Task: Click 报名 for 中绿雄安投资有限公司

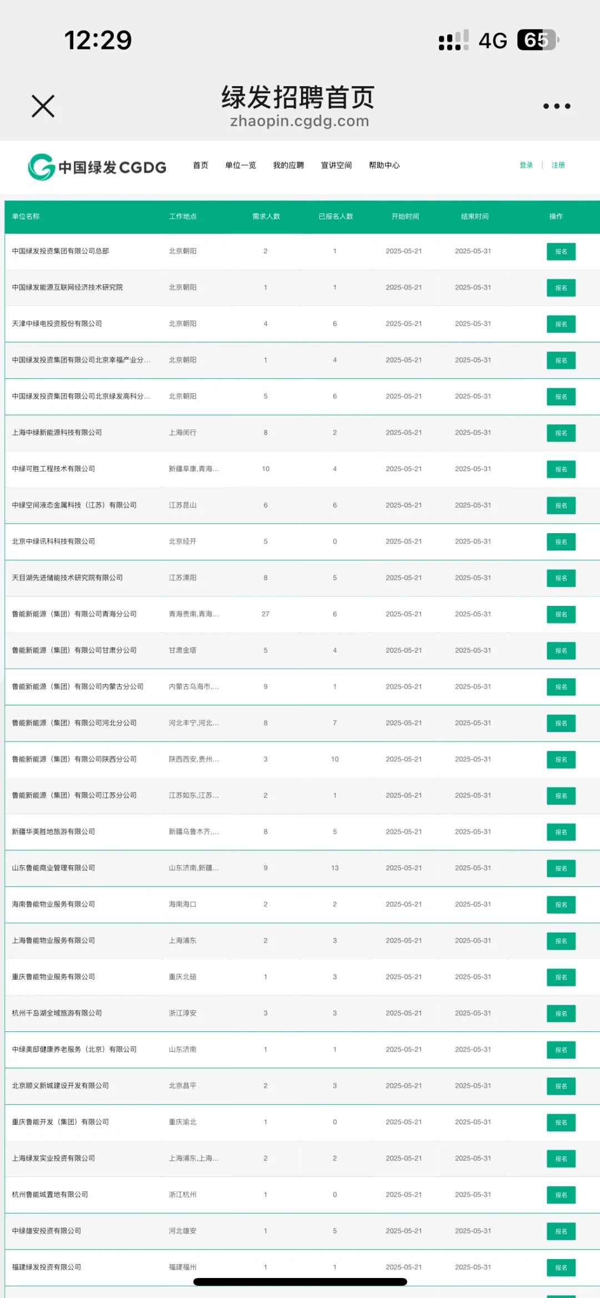Action: pyautogui.click(x=561, y=1231)
